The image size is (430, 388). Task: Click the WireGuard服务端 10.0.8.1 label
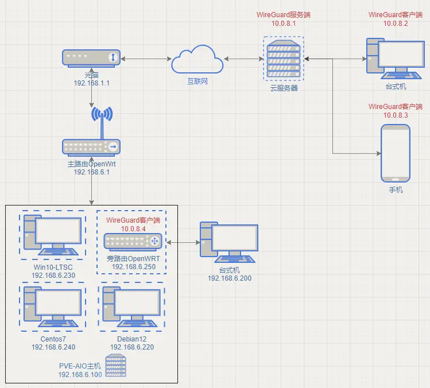(x=283, y=19)
